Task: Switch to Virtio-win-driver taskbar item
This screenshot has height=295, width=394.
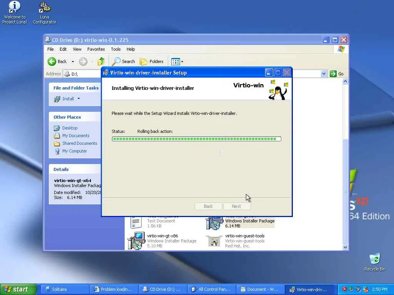Action: pos(309,289)
